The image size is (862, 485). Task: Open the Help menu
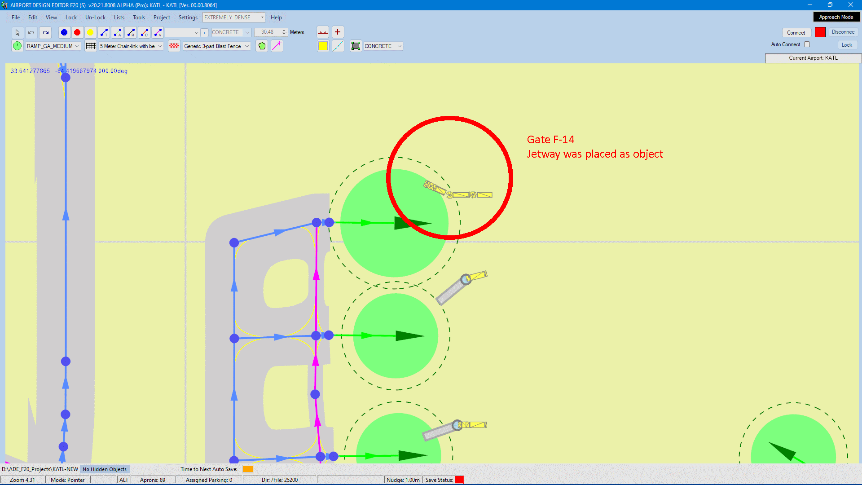point(276,18)
